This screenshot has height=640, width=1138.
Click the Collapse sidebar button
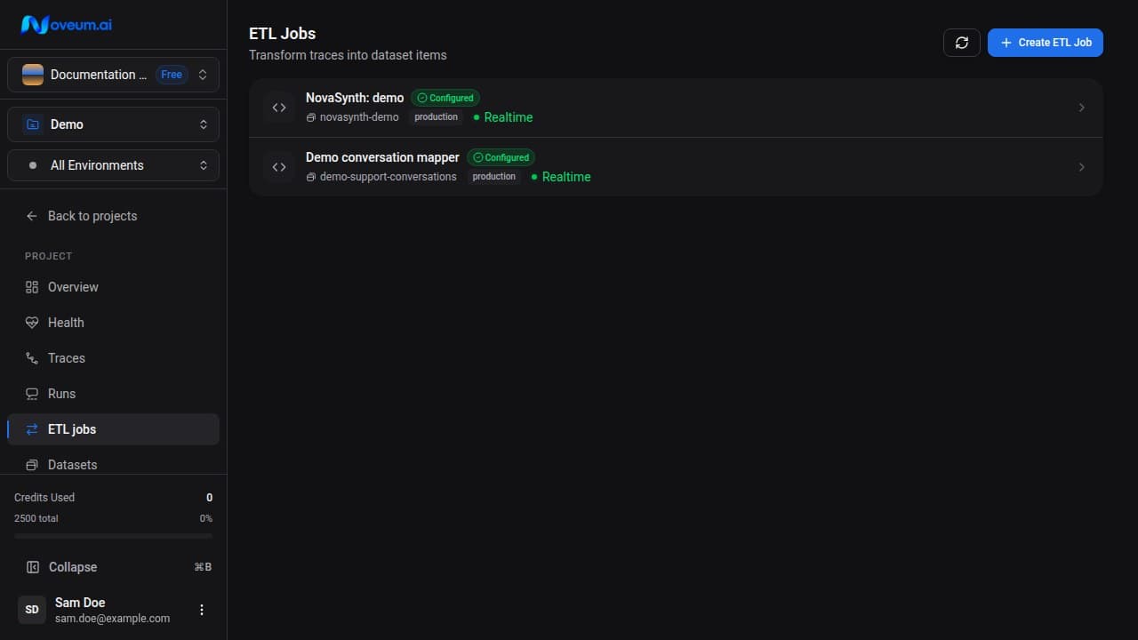(113, 567)
